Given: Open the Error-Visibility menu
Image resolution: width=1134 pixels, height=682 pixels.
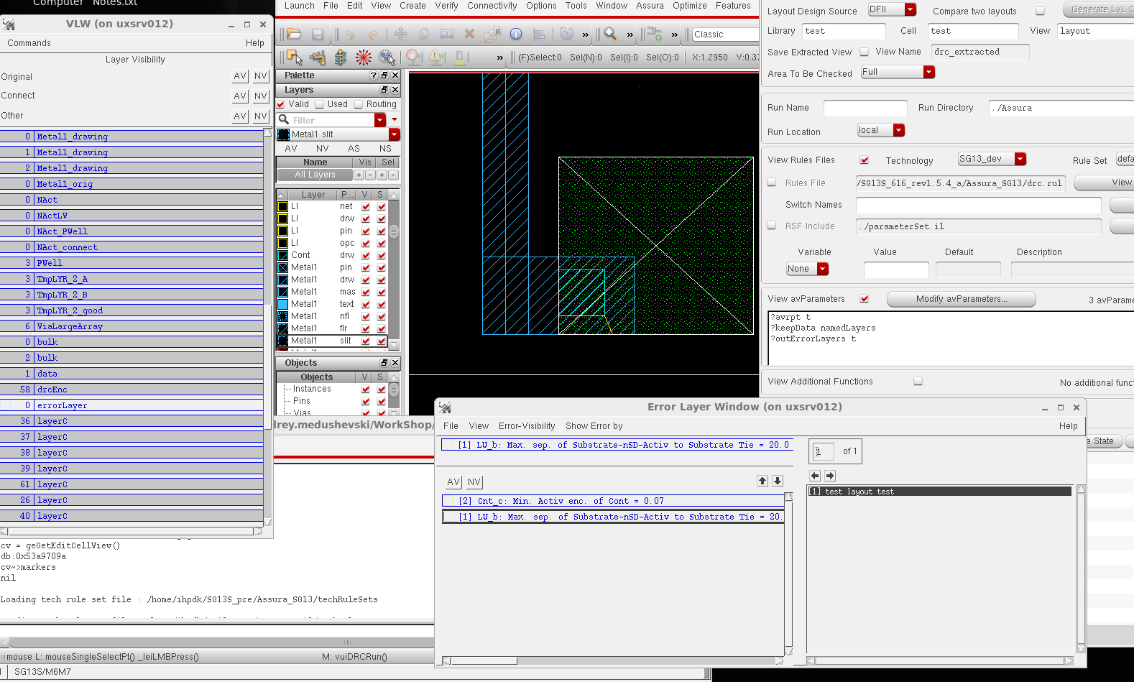Looking at the screenshot, I should pyautogui.click(x=527, y=426).
